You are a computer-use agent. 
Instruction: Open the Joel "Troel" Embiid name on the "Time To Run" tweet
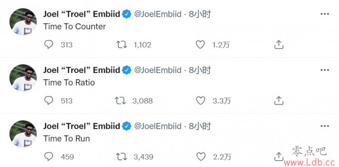(x=81, y=126)
